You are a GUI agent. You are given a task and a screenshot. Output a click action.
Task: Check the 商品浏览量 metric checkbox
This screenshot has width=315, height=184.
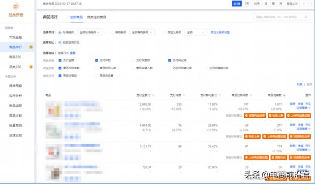[x=96, y=76]
